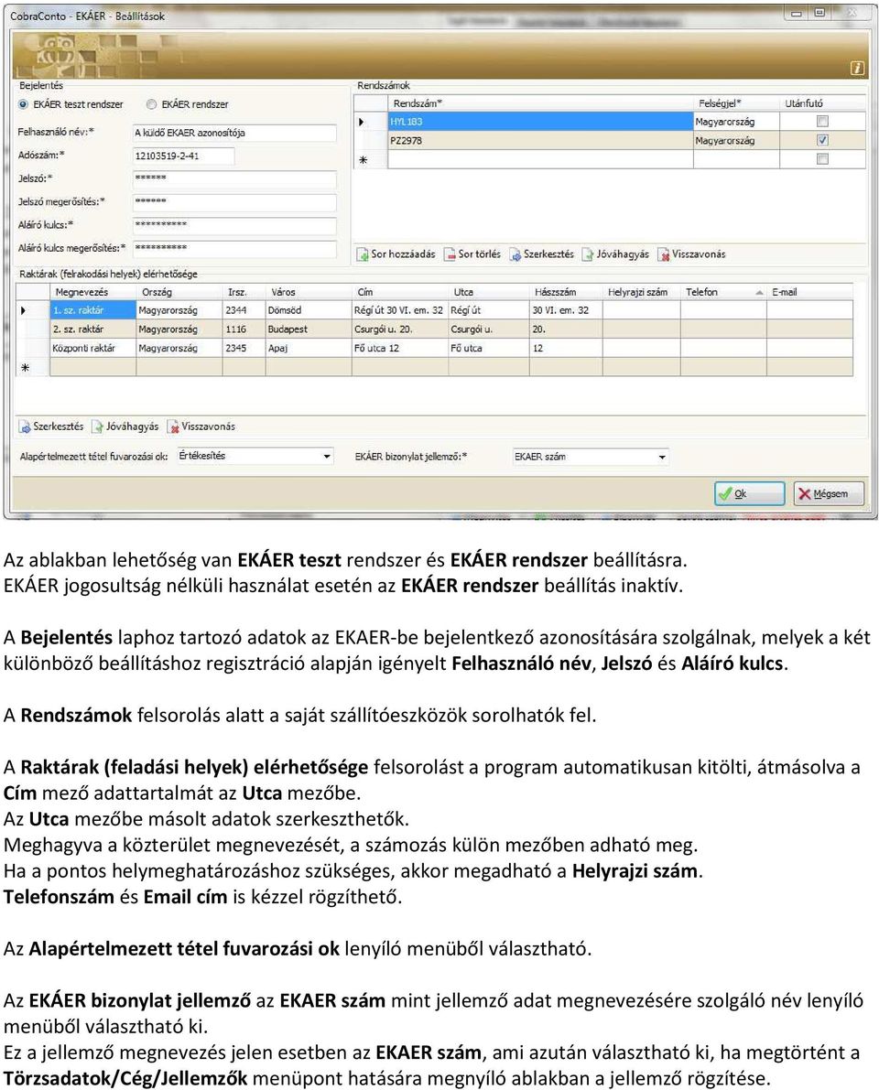
Task: Toggle Utánfutó checkbox for HYL183
Action: pyautogui.click(x=822, y=121)
